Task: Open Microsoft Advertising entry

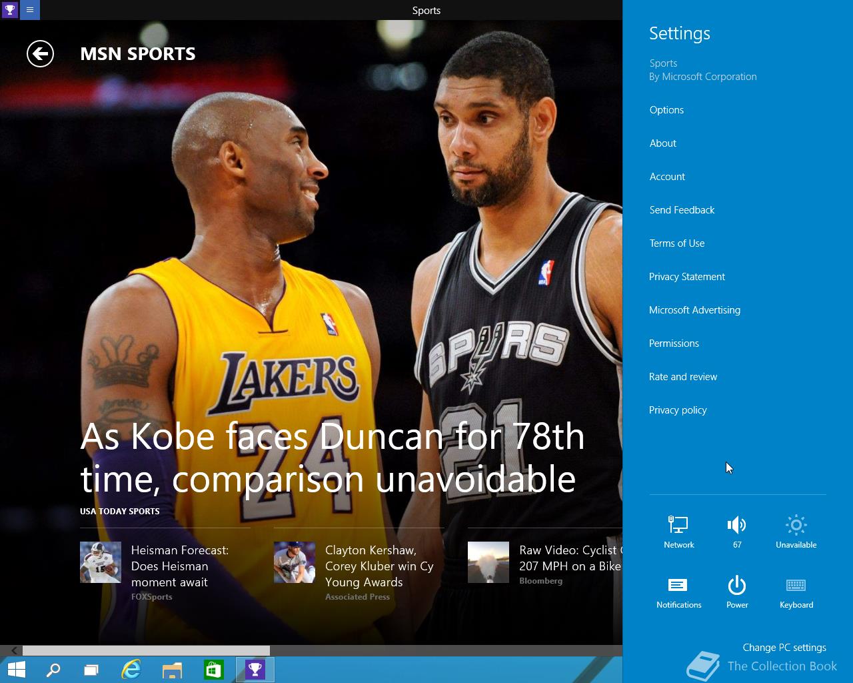Action: (x=694, y=310)
